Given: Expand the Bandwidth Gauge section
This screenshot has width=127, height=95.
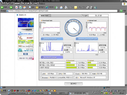Looking at the screenshot, I should (52, 57).
